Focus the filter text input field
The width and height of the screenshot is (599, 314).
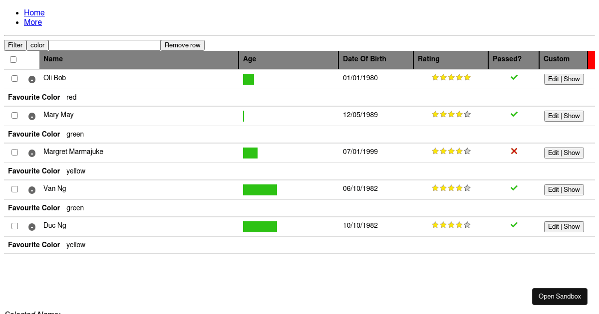pos(104,45)
